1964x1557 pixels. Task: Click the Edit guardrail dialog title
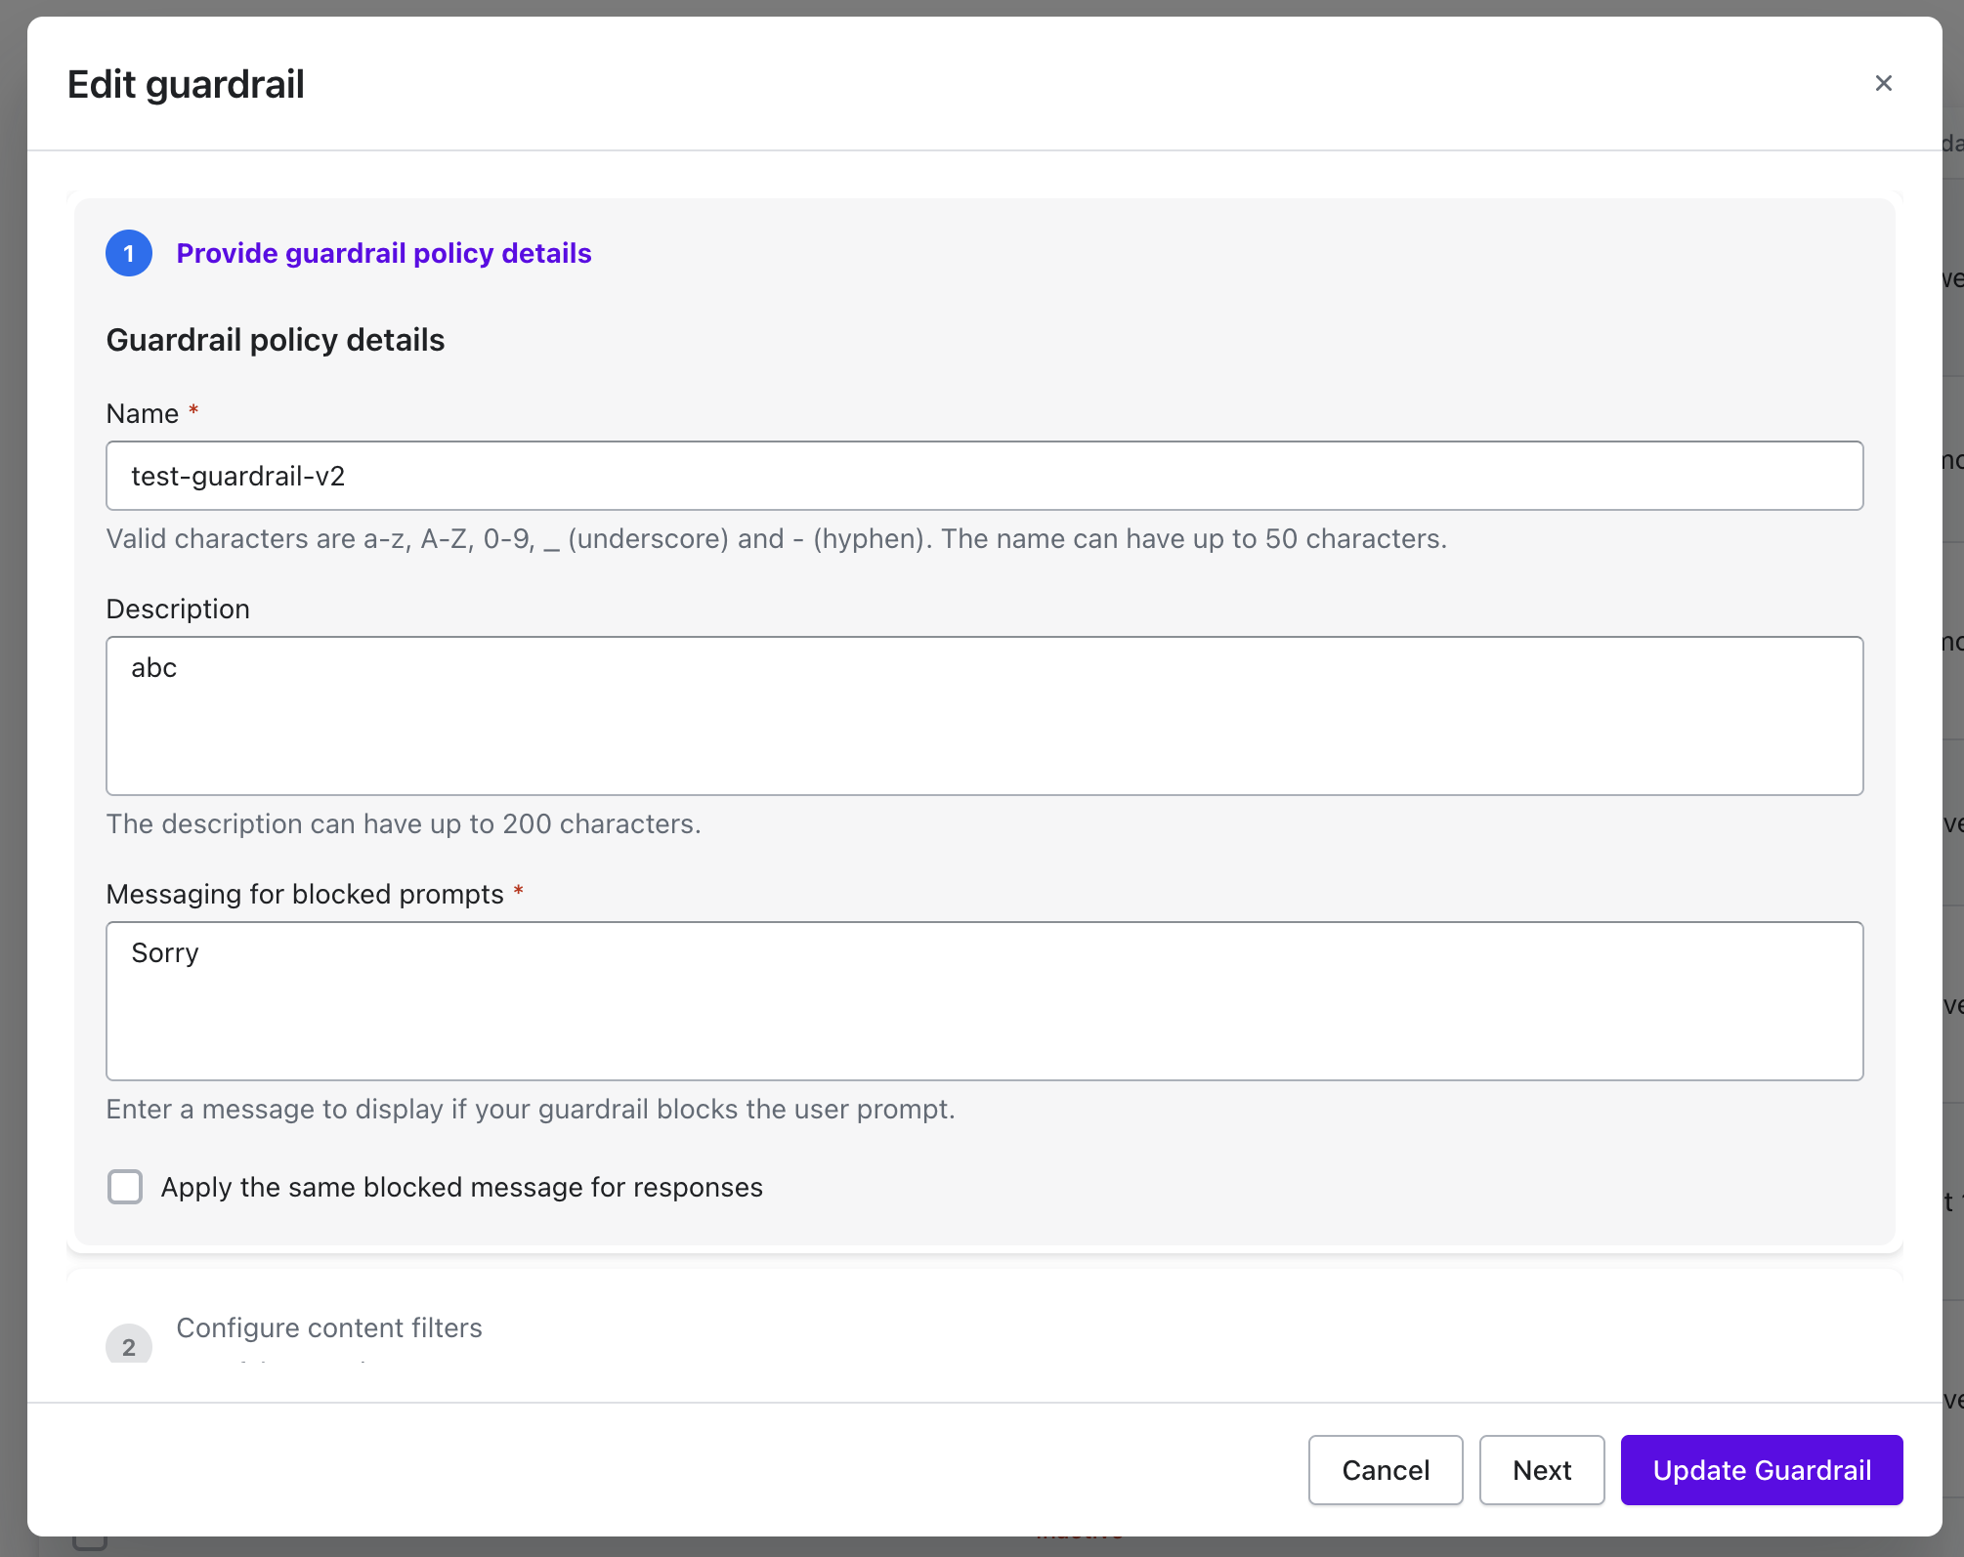(x=186, y=85)
